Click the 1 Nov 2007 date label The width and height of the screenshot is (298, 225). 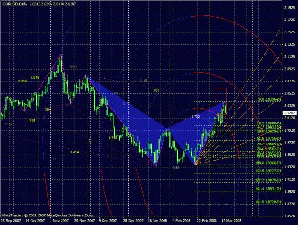pyautogui.click(x=59, y=221)
